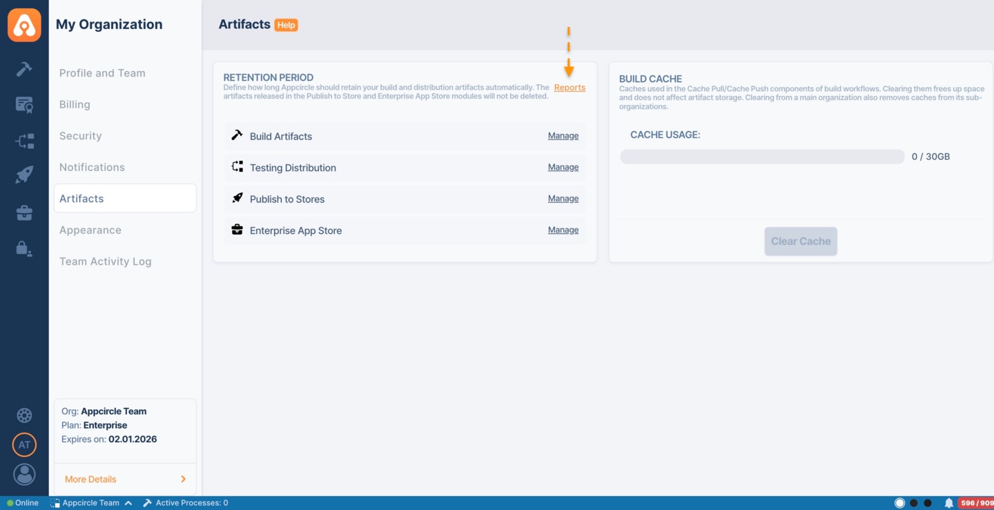This screenshot has height=510, width=994.
Task: Toggle dark theme with the black circle
Action: (914, 503)
